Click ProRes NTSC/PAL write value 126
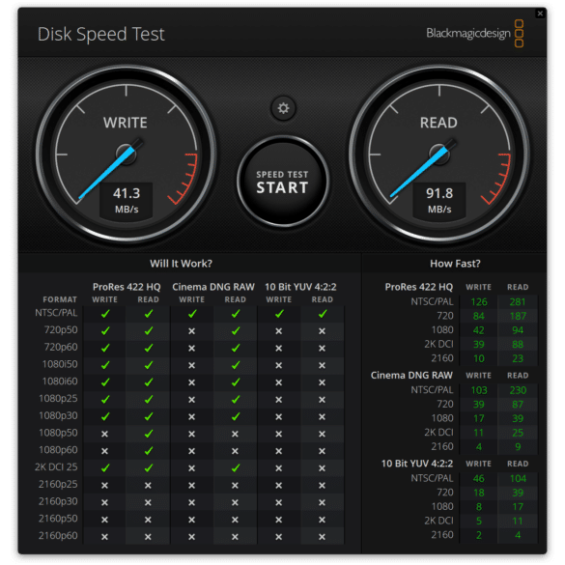The image size is (565, 565). (x=479, y=302)
